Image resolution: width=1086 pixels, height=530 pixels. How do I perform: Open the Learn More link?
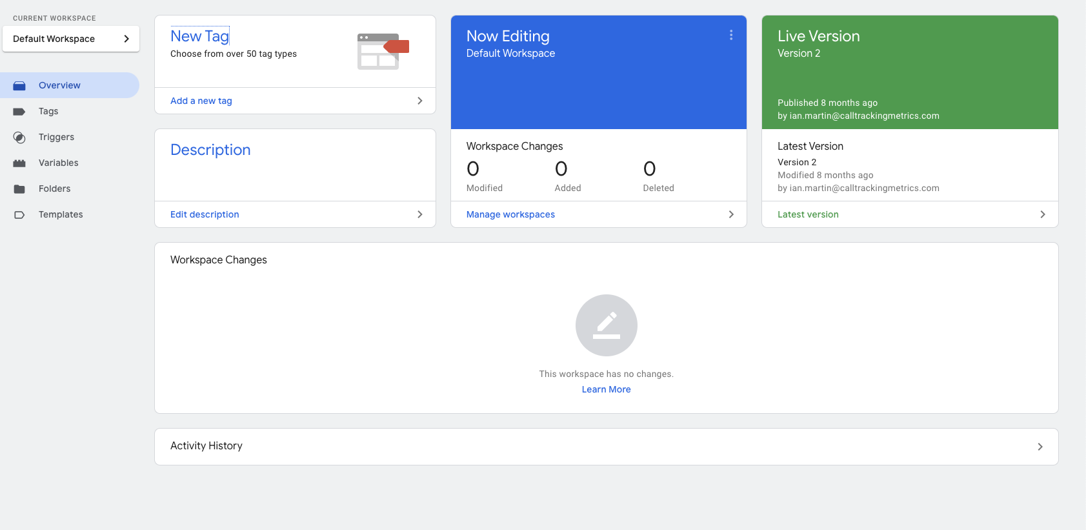tap(606, 389)
